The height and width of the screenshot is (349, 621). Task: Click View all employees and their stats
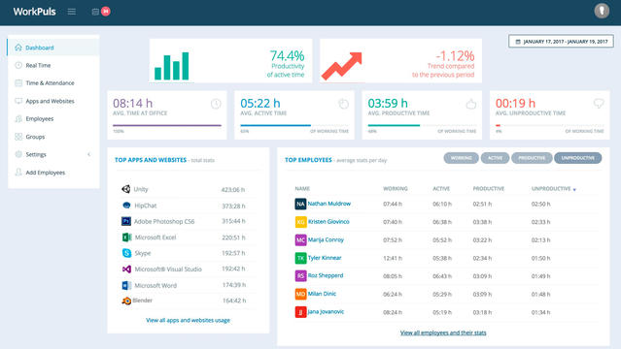click(x=443, y=333)
